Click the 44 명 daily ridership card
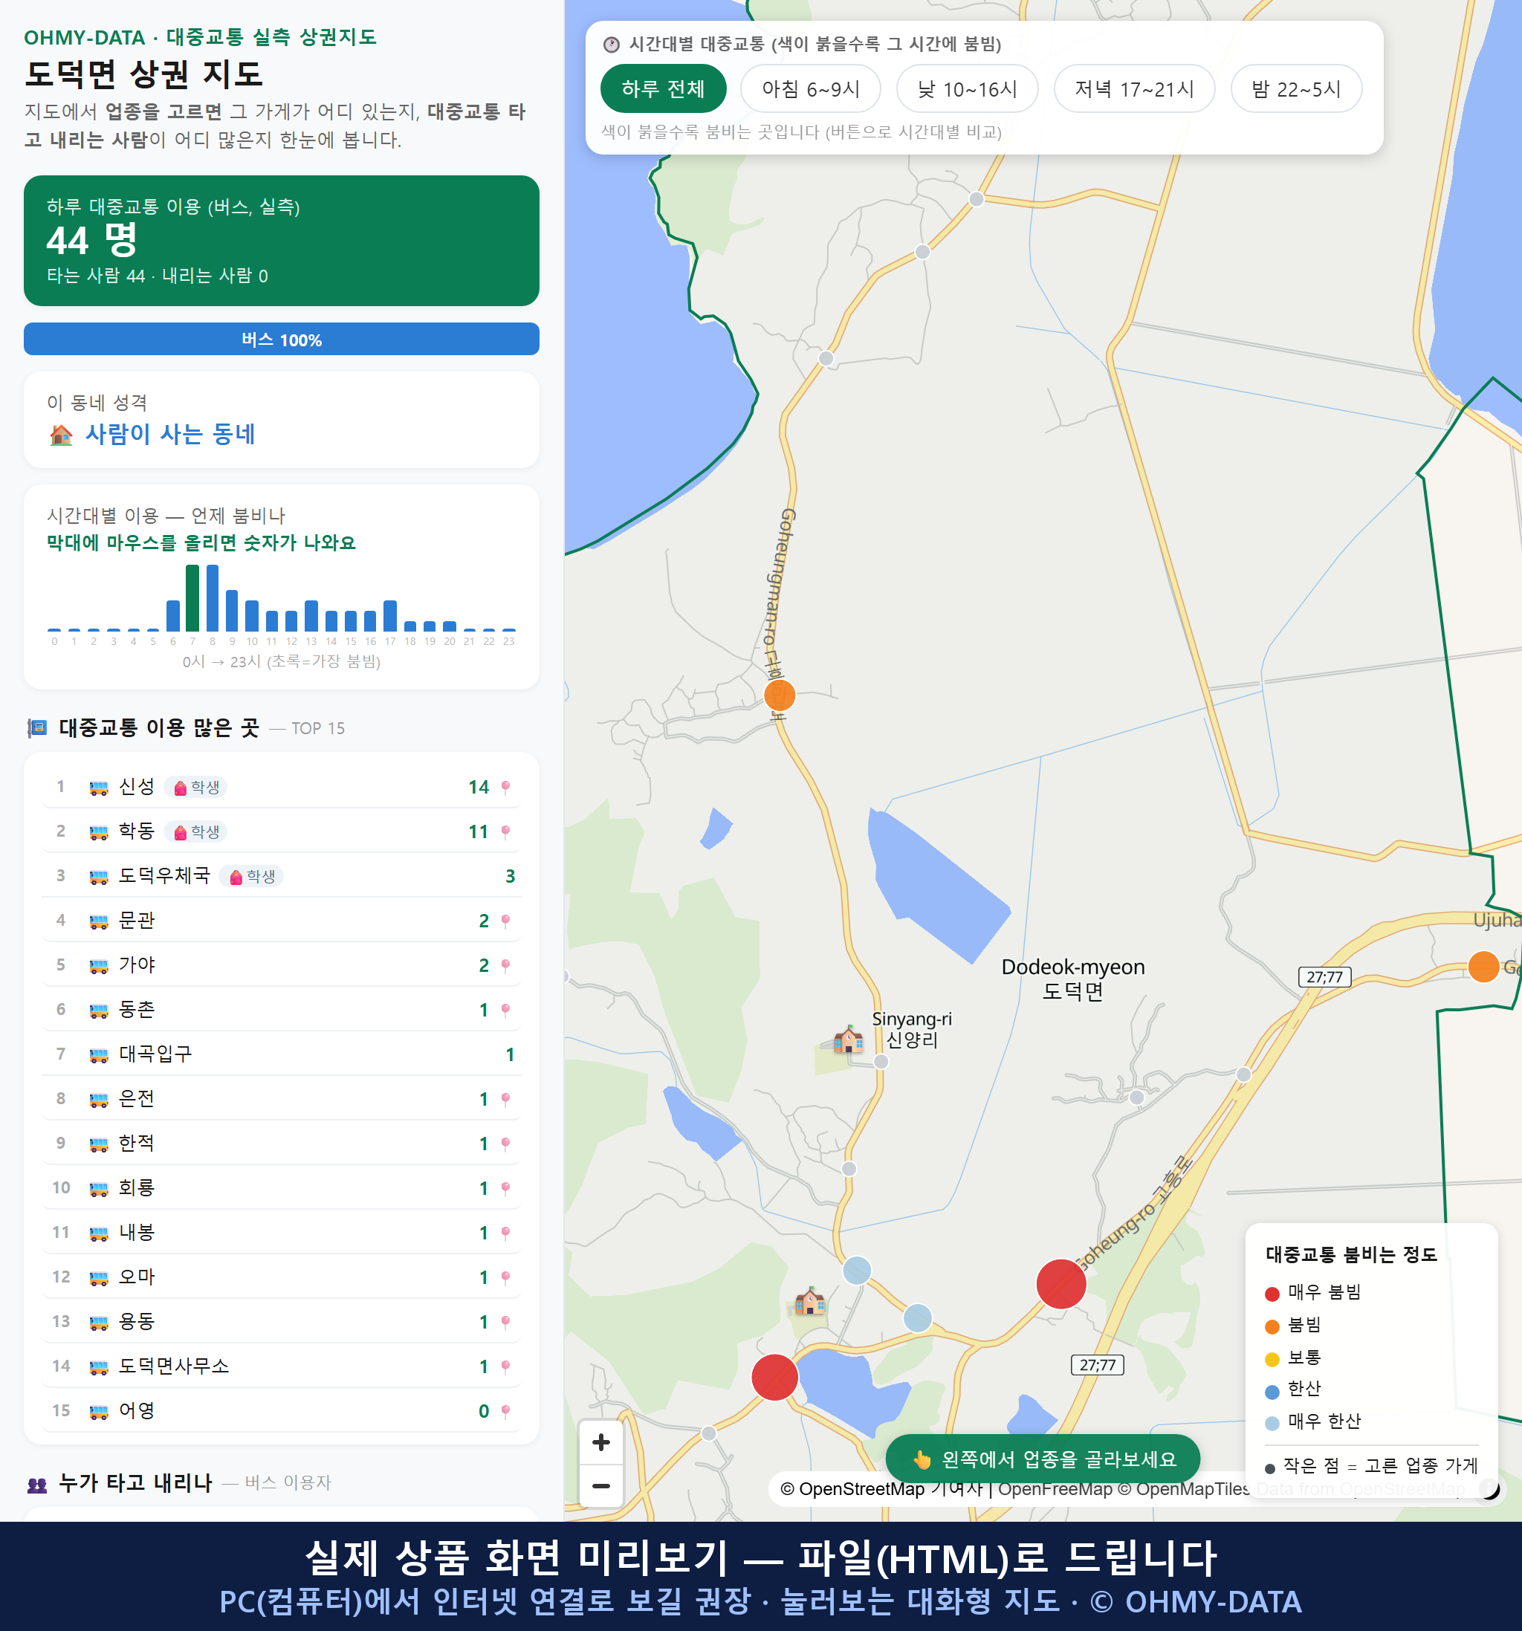 pyautogui.click(x=282, y=241)
